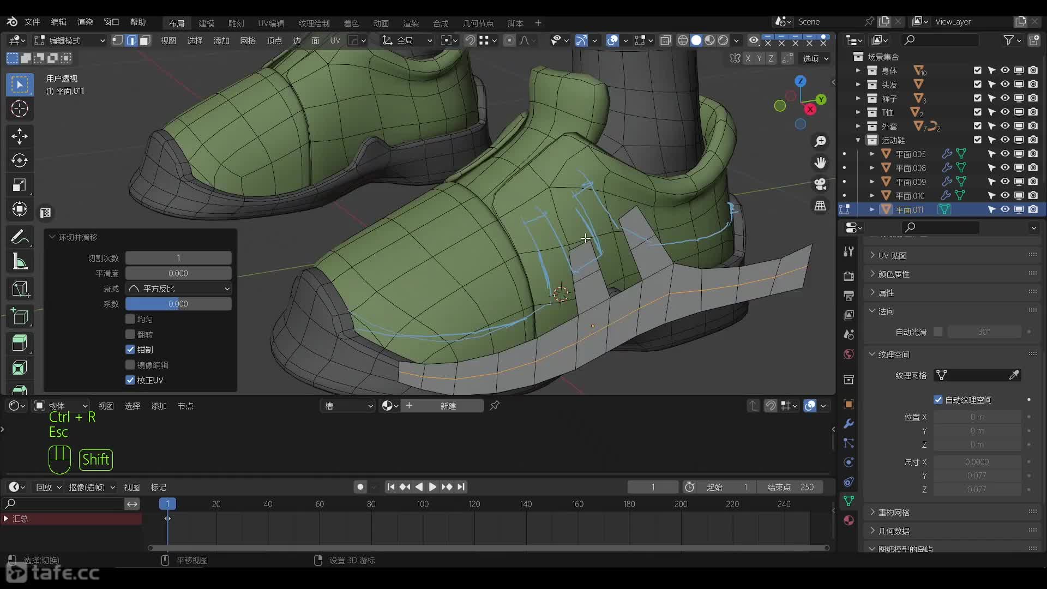The height and width of the screenshot is (589, 1047).
Task: Uncheck the 校正UV checkbox
Action: click(x=130, y=380)
